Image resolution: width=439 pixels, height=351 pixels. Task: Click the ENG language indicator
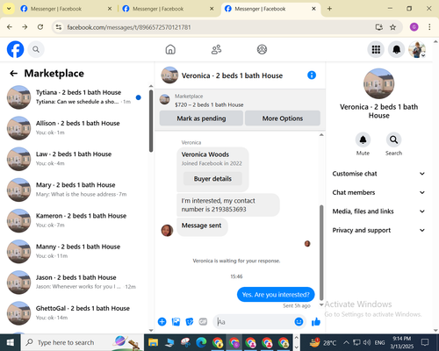[x=379, y=342]
